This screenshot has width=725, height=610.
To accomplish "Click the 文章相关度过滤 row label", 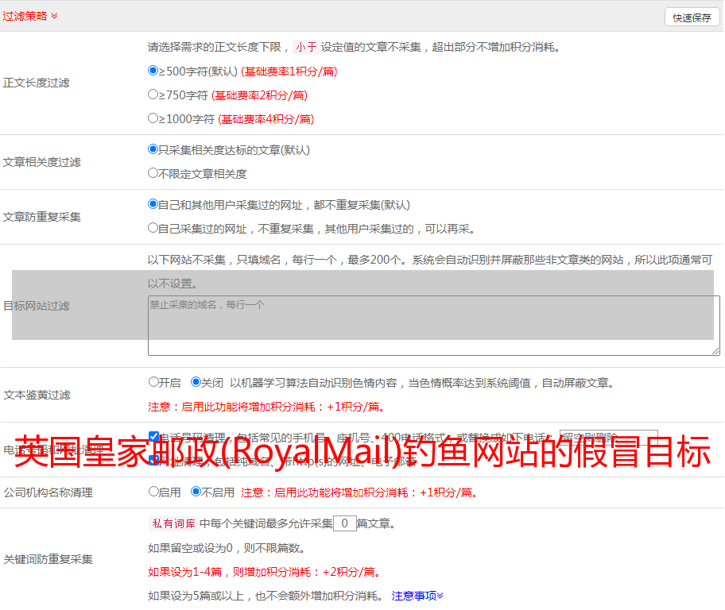I will (x=41, y=162).
